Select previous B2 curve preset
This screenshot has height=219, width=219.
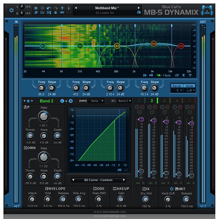[x=73, y=180]
